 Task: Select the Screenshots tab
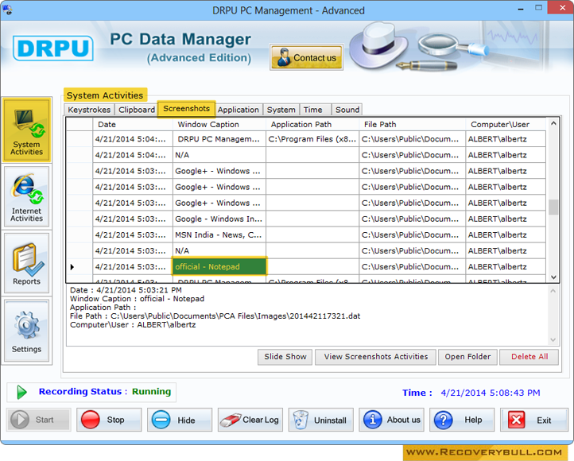click(186, 109)
